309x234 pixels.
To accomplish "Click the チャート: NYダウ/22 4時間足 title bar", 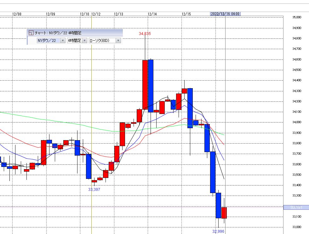I will click(75, 33).
